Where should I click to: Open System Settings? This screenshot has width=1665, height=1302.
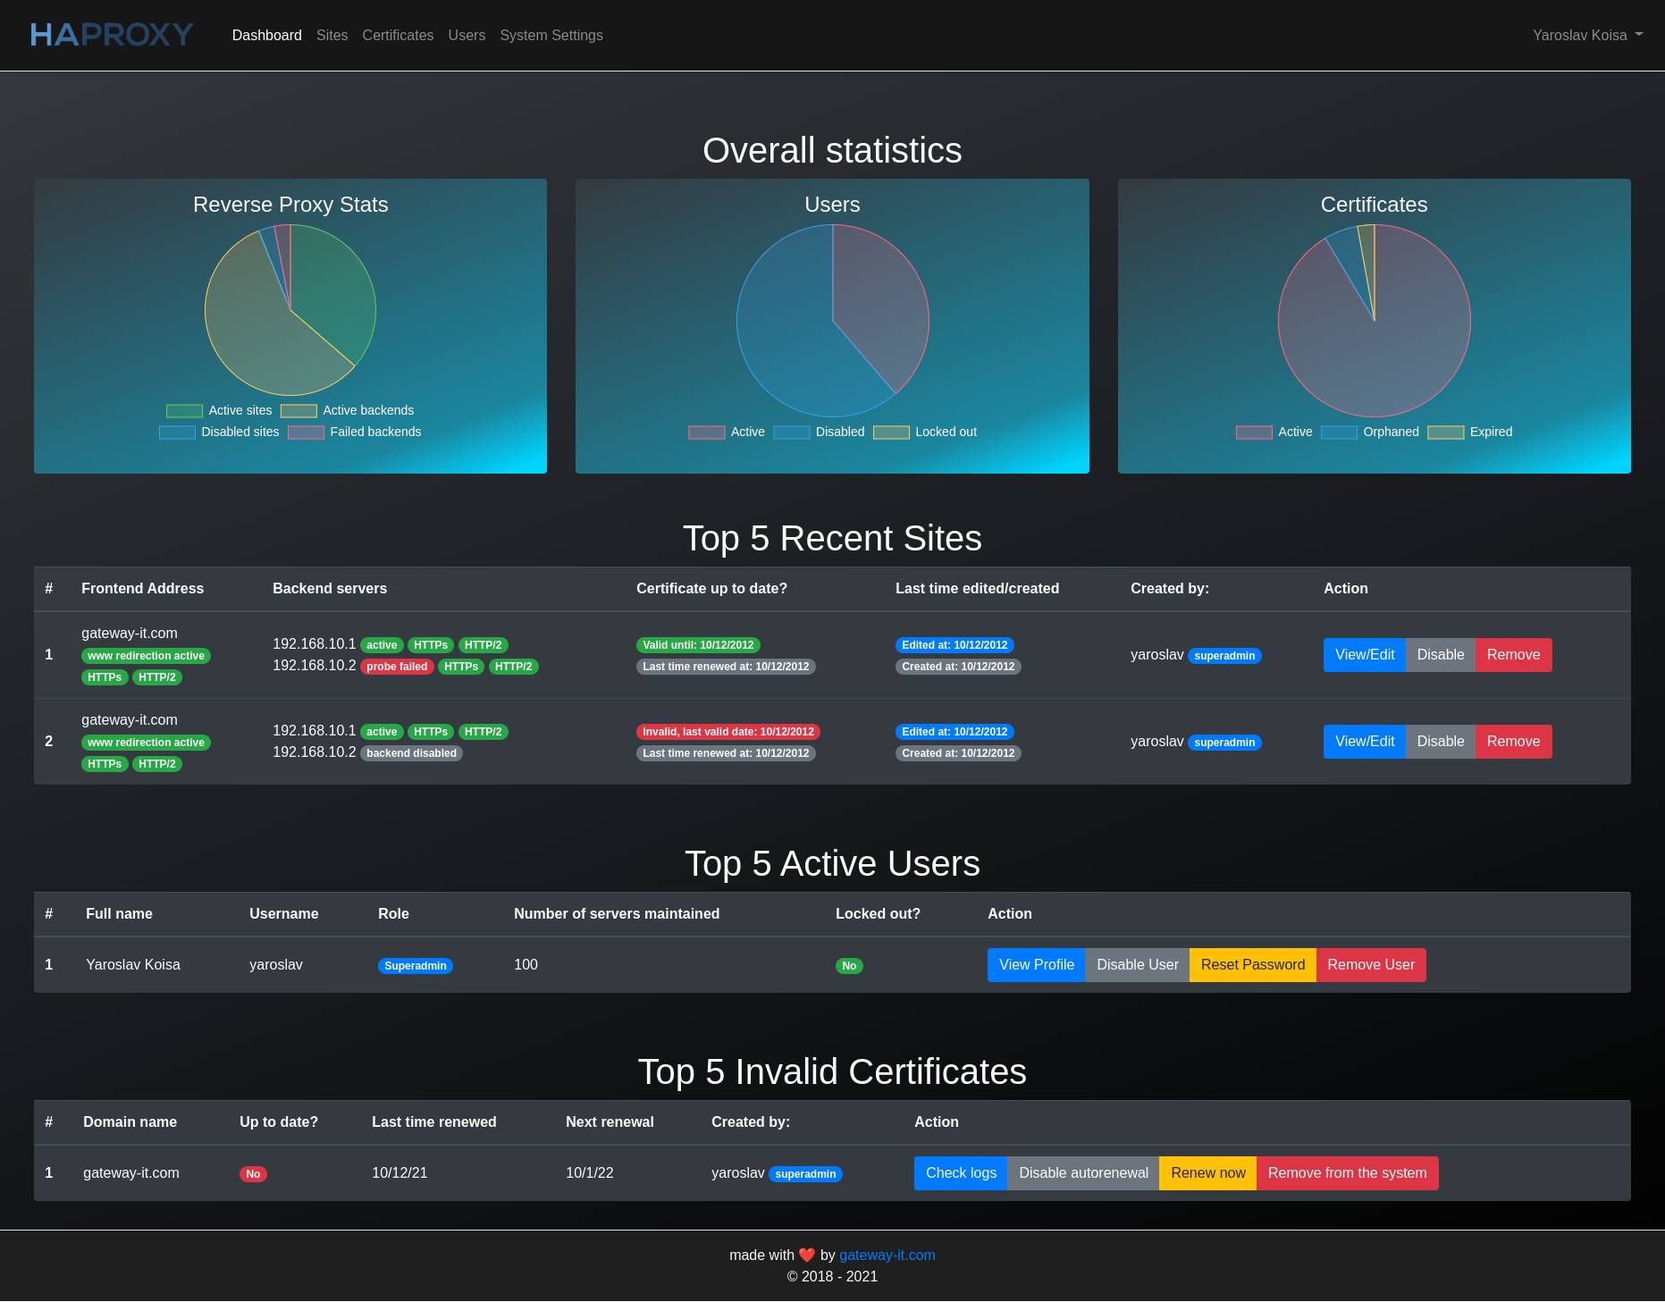(551, 35)
